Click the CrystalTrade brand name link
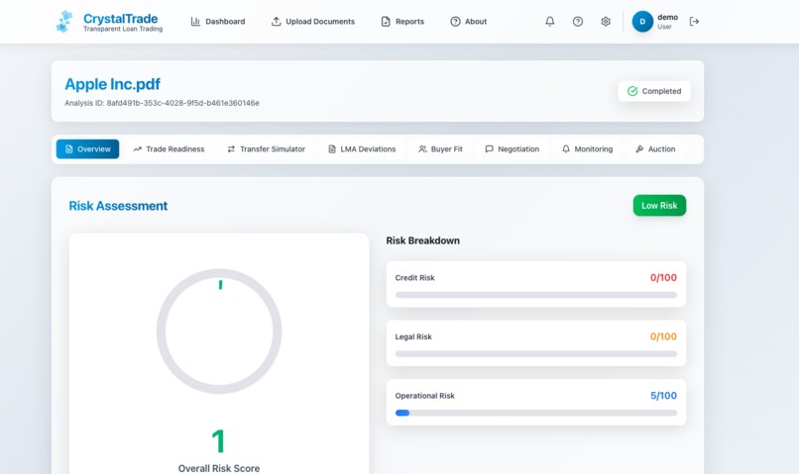799x474 pixels. (120, 19)
